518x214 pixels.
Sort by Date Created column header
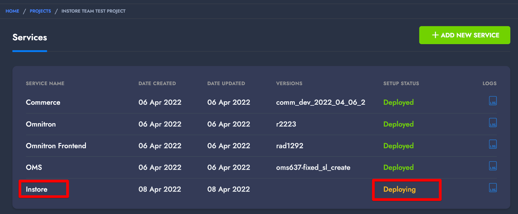[157, 83]
